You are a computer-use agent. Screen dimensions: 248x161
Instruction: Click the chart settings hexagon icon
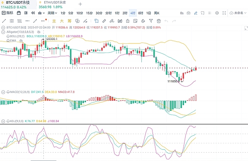[x=217, y=13]
